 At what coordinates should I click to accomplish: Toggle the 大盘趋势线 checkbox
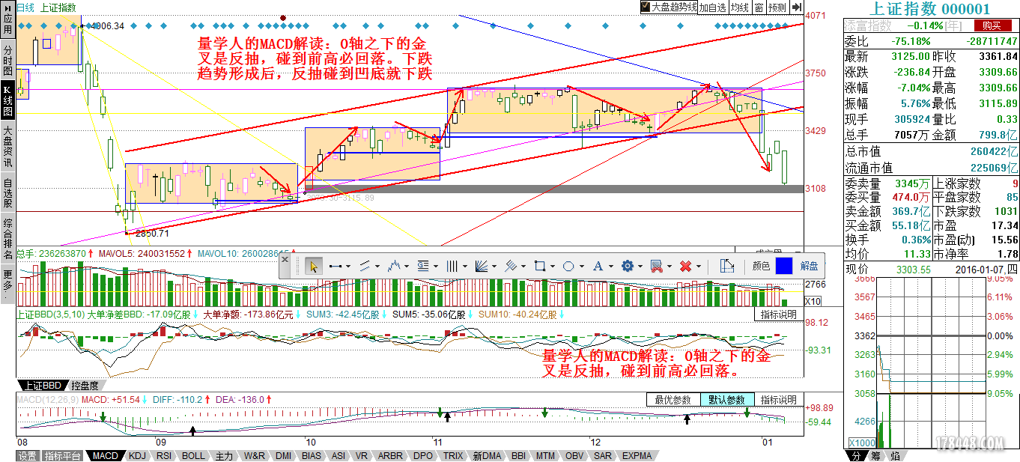(646, 7)
